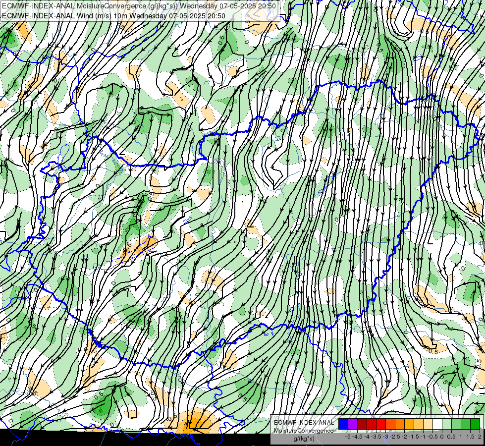Click the amber swatch between -1.5 and -1
485x446 pixels.
pos(409,424)
